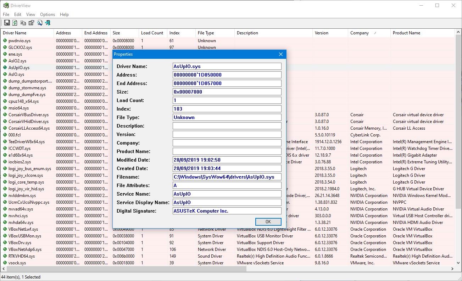This screenshot has width=462, height=281.
Task: Click the Digital Signature field
Action: point(227,211)
